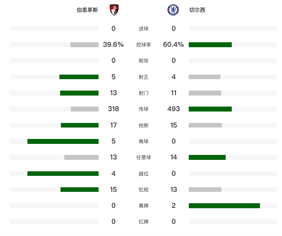
Task: Select the 控球率 stat label
Action: pyautogui.click(x=143, y=45)
